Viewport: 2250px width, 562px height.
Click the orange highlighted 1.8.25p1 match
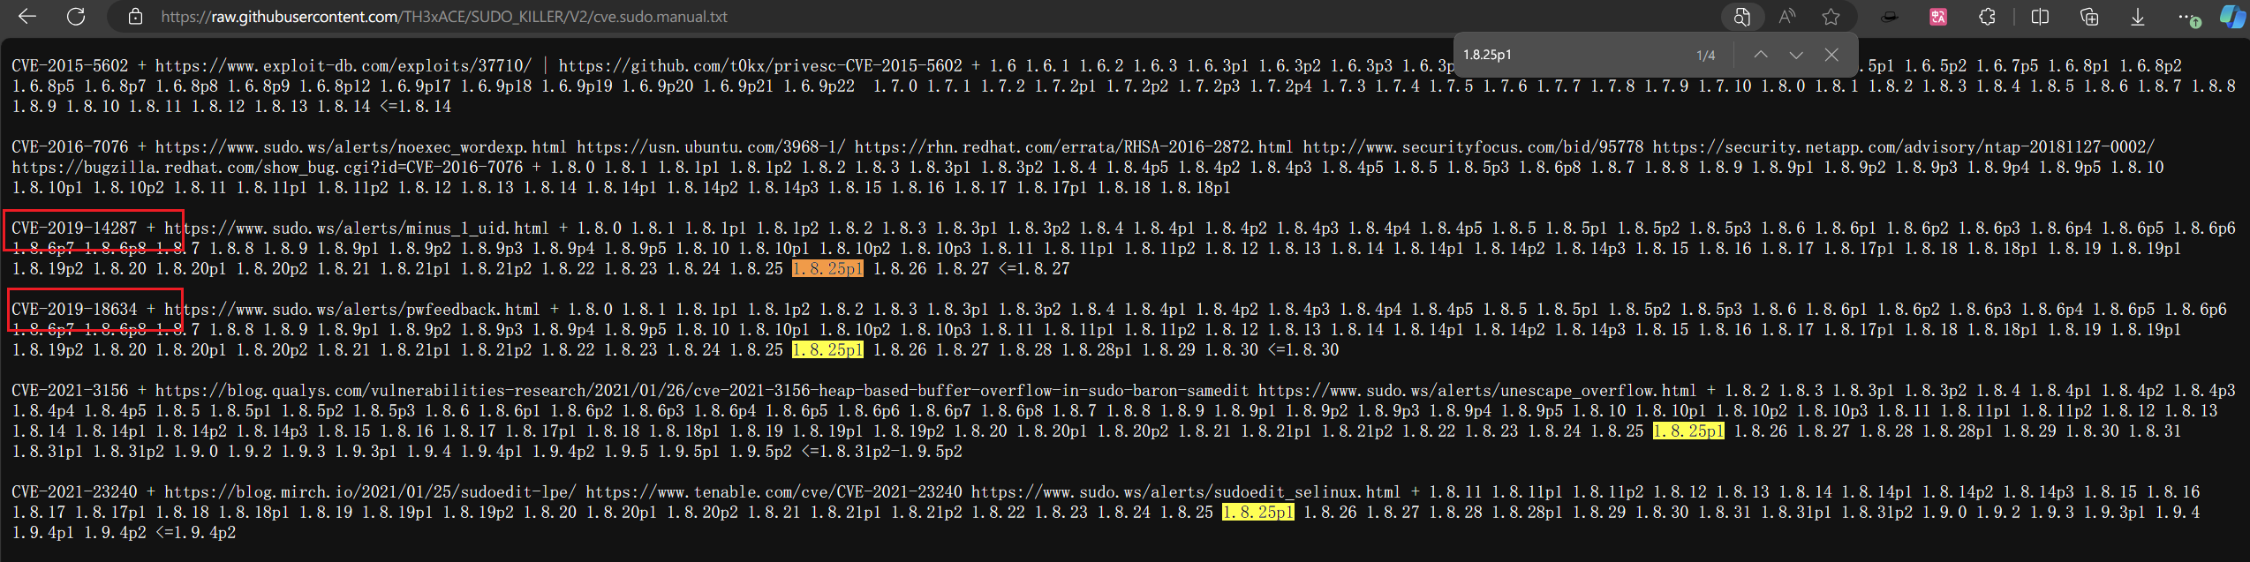click(x=827, y=268)
